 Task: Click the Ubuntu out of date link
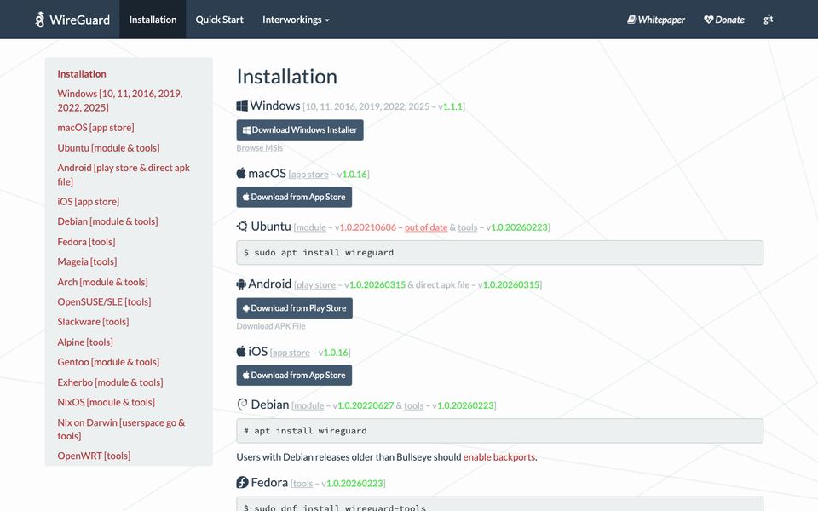coord(426,227)
